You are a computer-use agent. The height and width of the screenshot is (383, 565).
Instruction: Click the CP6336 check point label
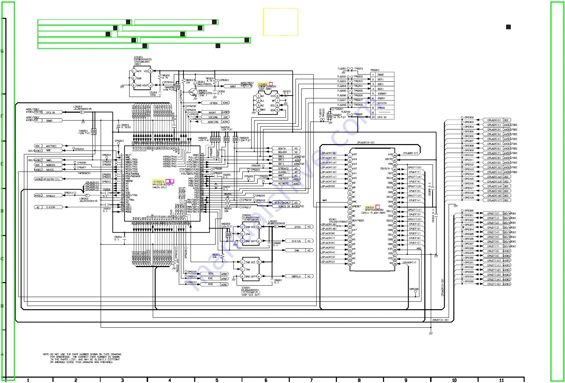(x=414, y=289)
